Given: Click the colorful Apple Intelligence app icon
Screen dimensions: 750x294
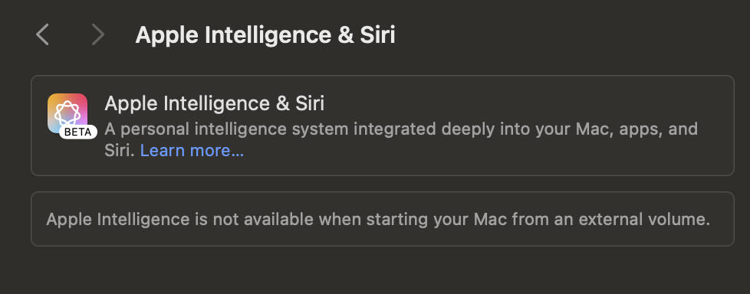Looking at the screenshot, I should [x=67, y=113].
